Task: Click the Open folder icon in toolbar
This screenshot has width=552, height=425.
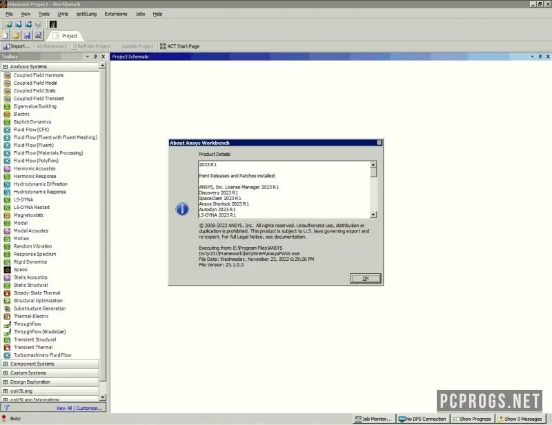Action: point(16,36)
